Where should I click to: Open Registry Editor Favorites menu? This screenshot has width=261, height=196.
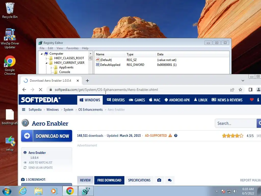click(72, 48)
